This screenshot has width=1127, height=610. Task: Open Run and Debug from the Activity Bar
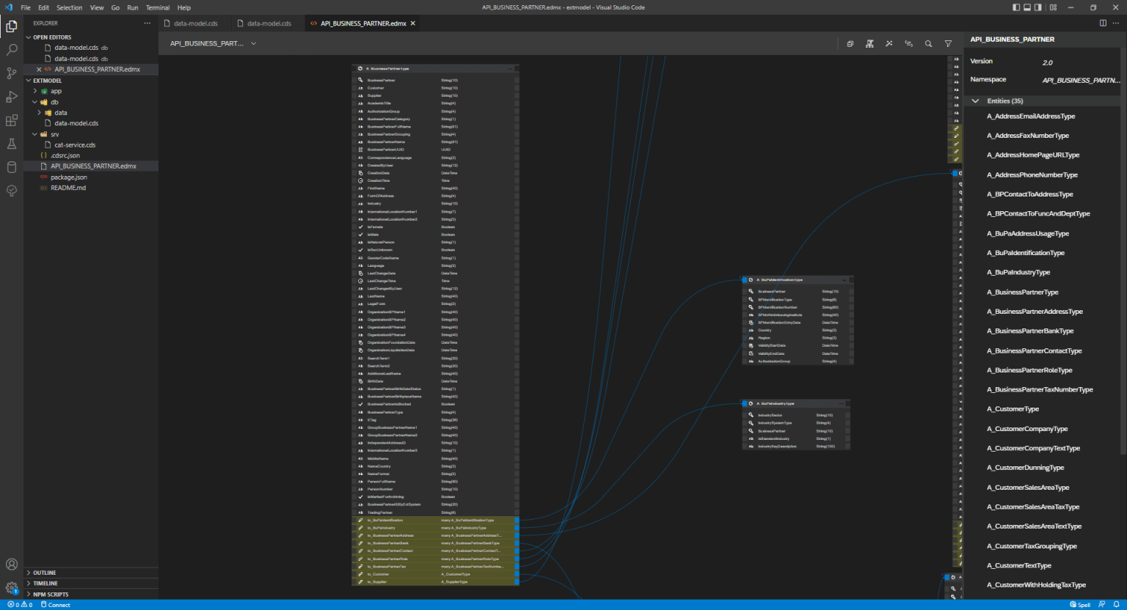[11, 96]
